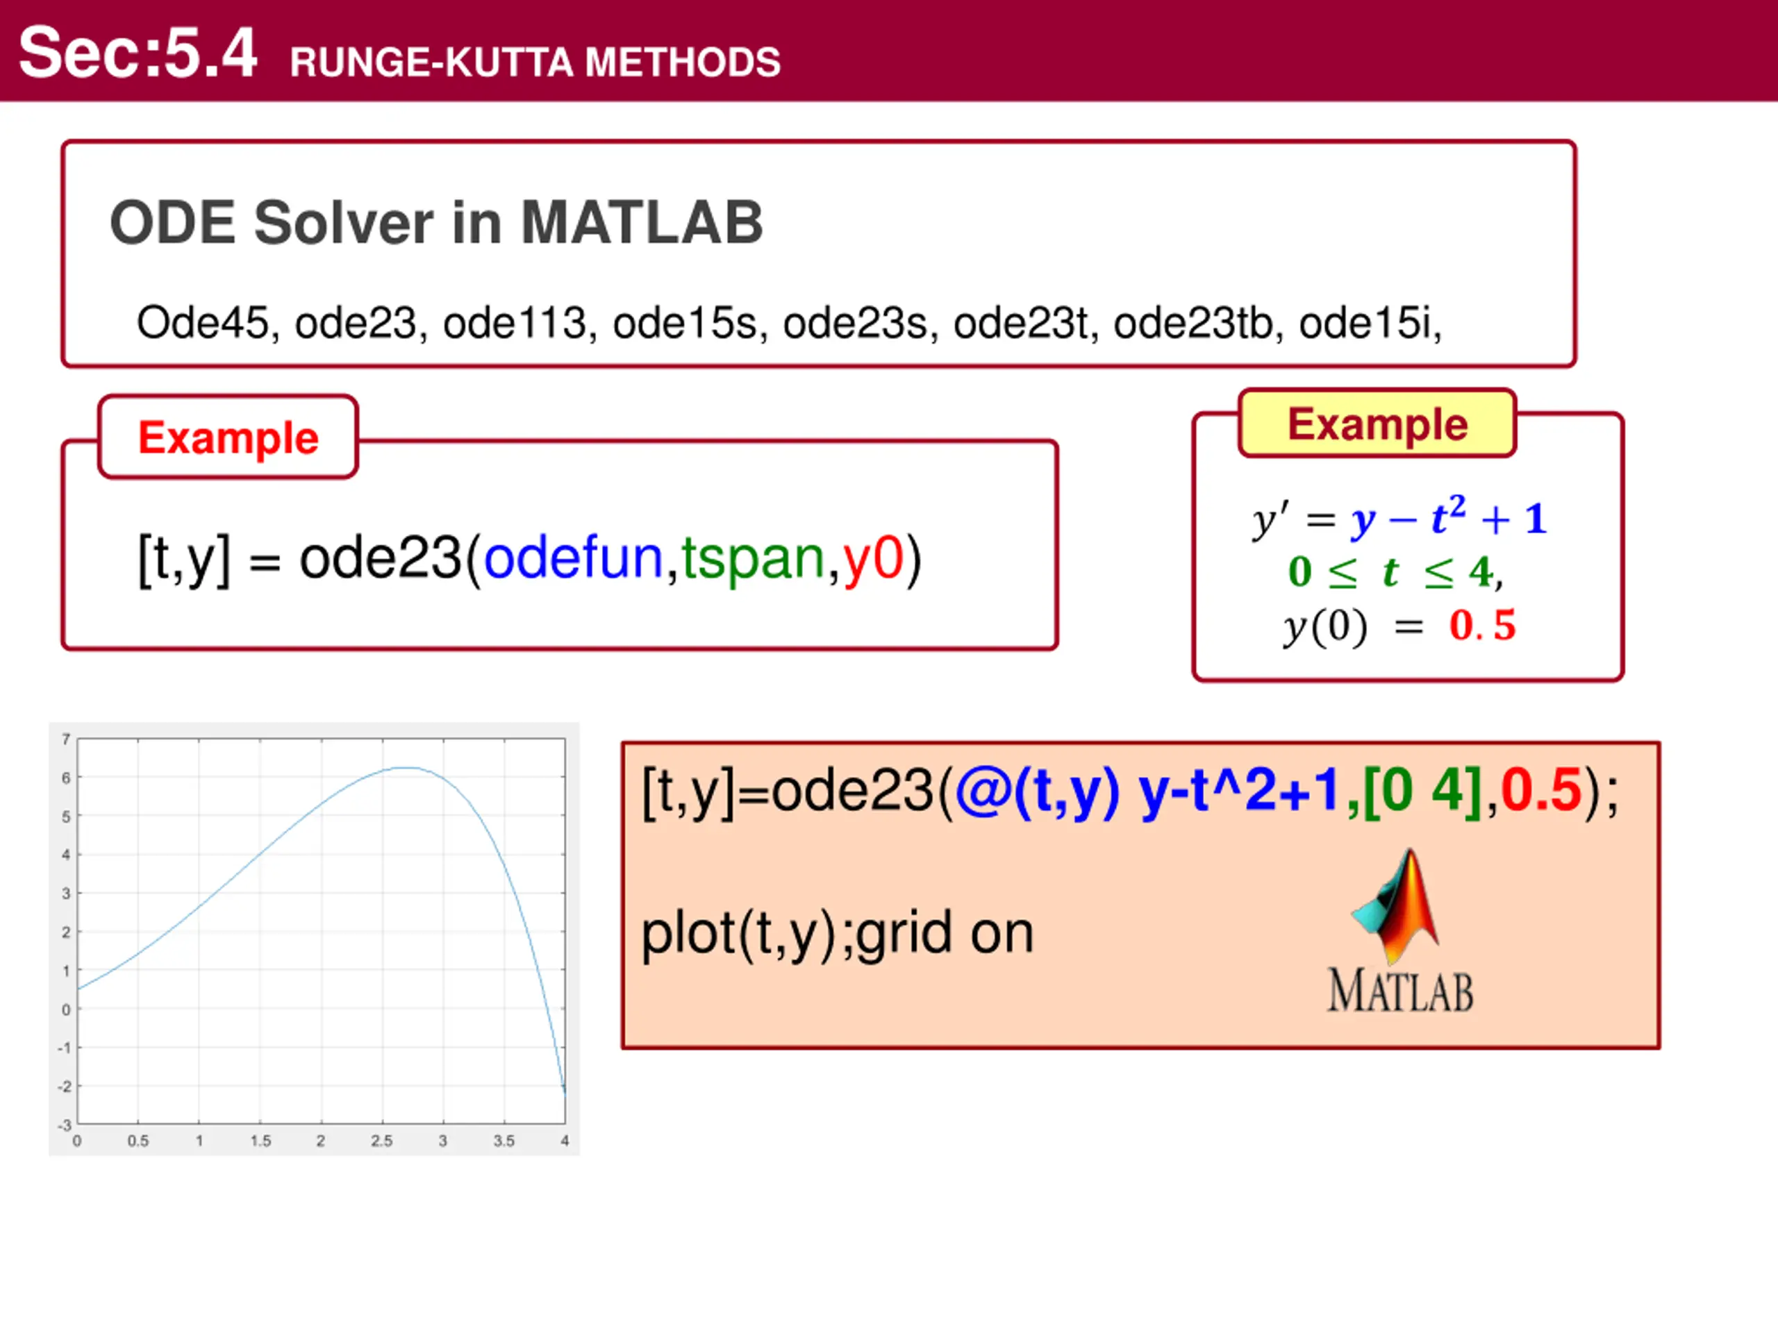The width and height of the screenshot is (1778, 1333).
Task: Click the green '[0 4]' in code
Action: 1422,791
